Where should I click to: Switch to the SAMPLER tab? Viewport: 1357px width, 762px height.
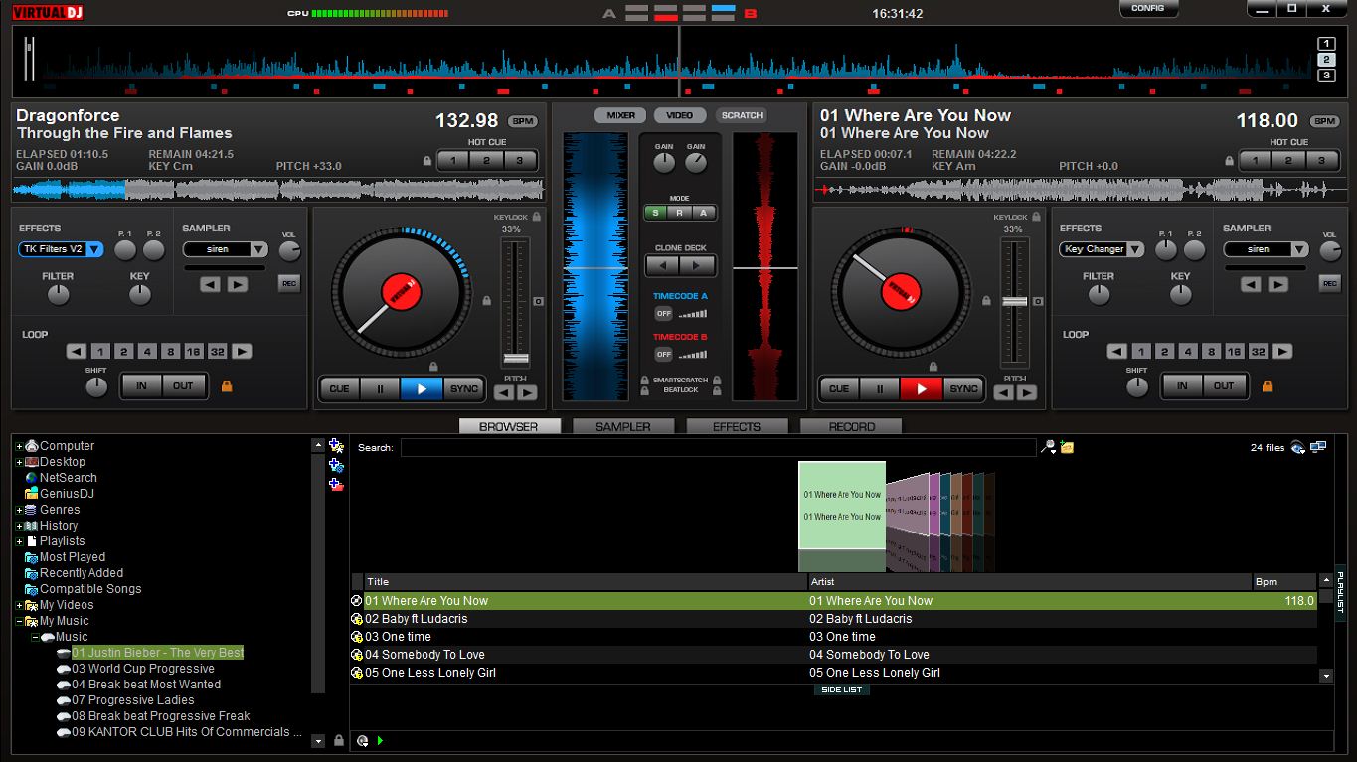tap(623, 426)
